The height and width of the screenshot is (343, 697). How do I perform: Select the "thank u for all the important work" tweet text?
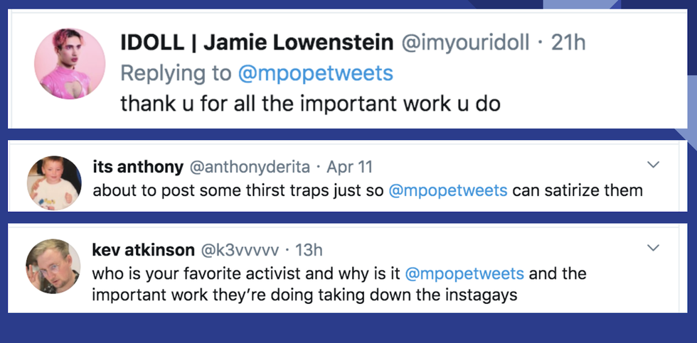310,104
